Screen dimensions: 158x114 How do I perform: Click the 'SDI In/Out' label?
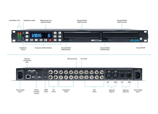click(x=53, y=91)
